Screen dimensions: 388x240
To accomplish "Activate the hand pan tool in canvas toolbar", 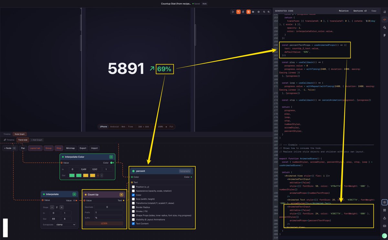I will pos(243,12).
